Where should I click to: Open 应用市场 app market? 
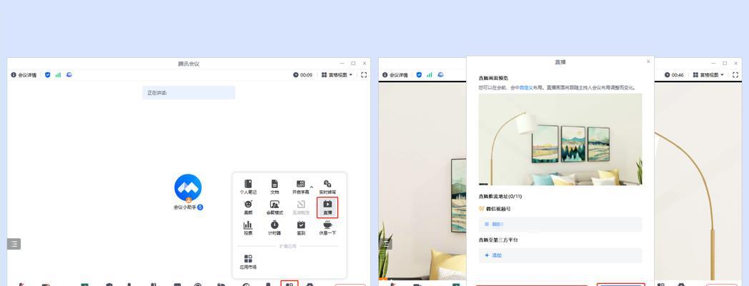[x=248, y=262]
